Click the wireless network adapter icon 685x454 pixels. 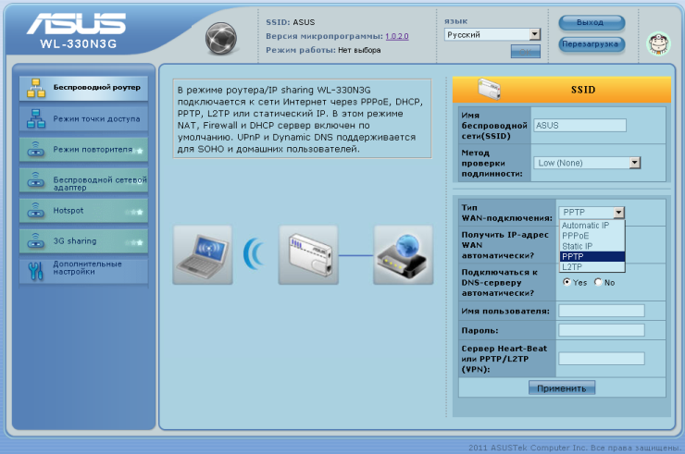(x=36, y=180)
